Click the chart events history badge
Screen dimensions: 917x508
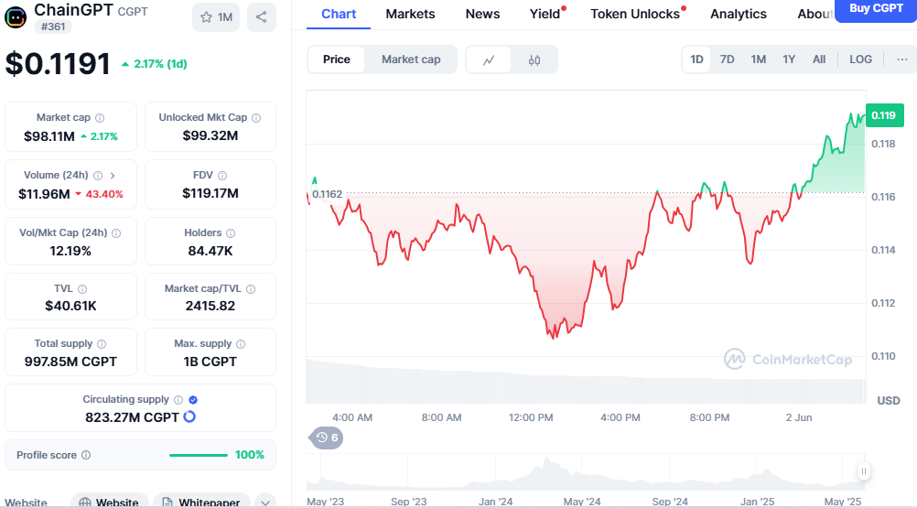(326, 438)
